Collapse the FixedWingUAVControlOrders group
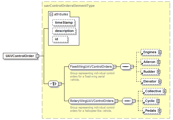This screenshot has height=120, width=173. (115, 67)
